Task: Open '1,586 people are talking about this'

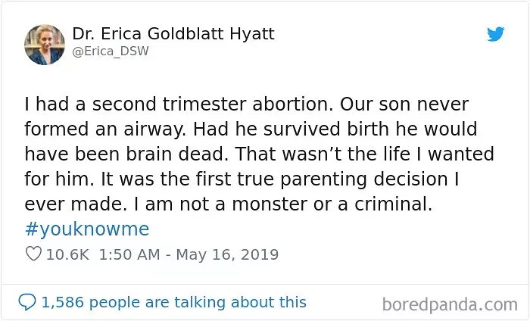Action: tap(173, 302)
